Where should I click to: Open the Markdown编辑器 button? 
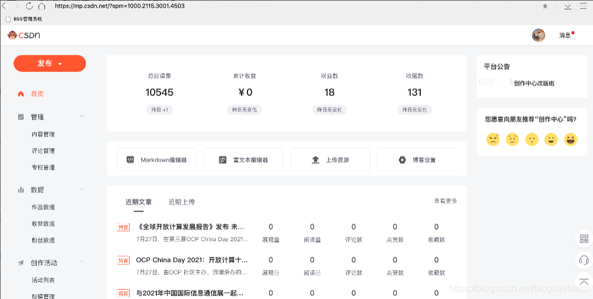pyautogui.click(x=156, y=160)
